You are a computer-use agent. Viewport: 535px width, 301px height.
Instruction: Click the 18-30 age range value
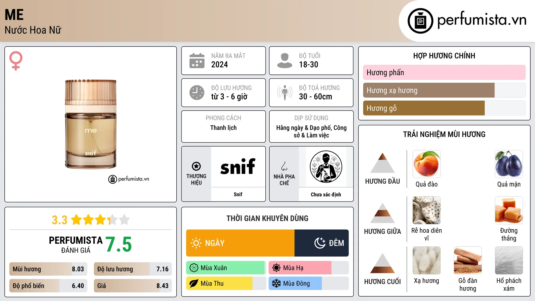[309, 65]
